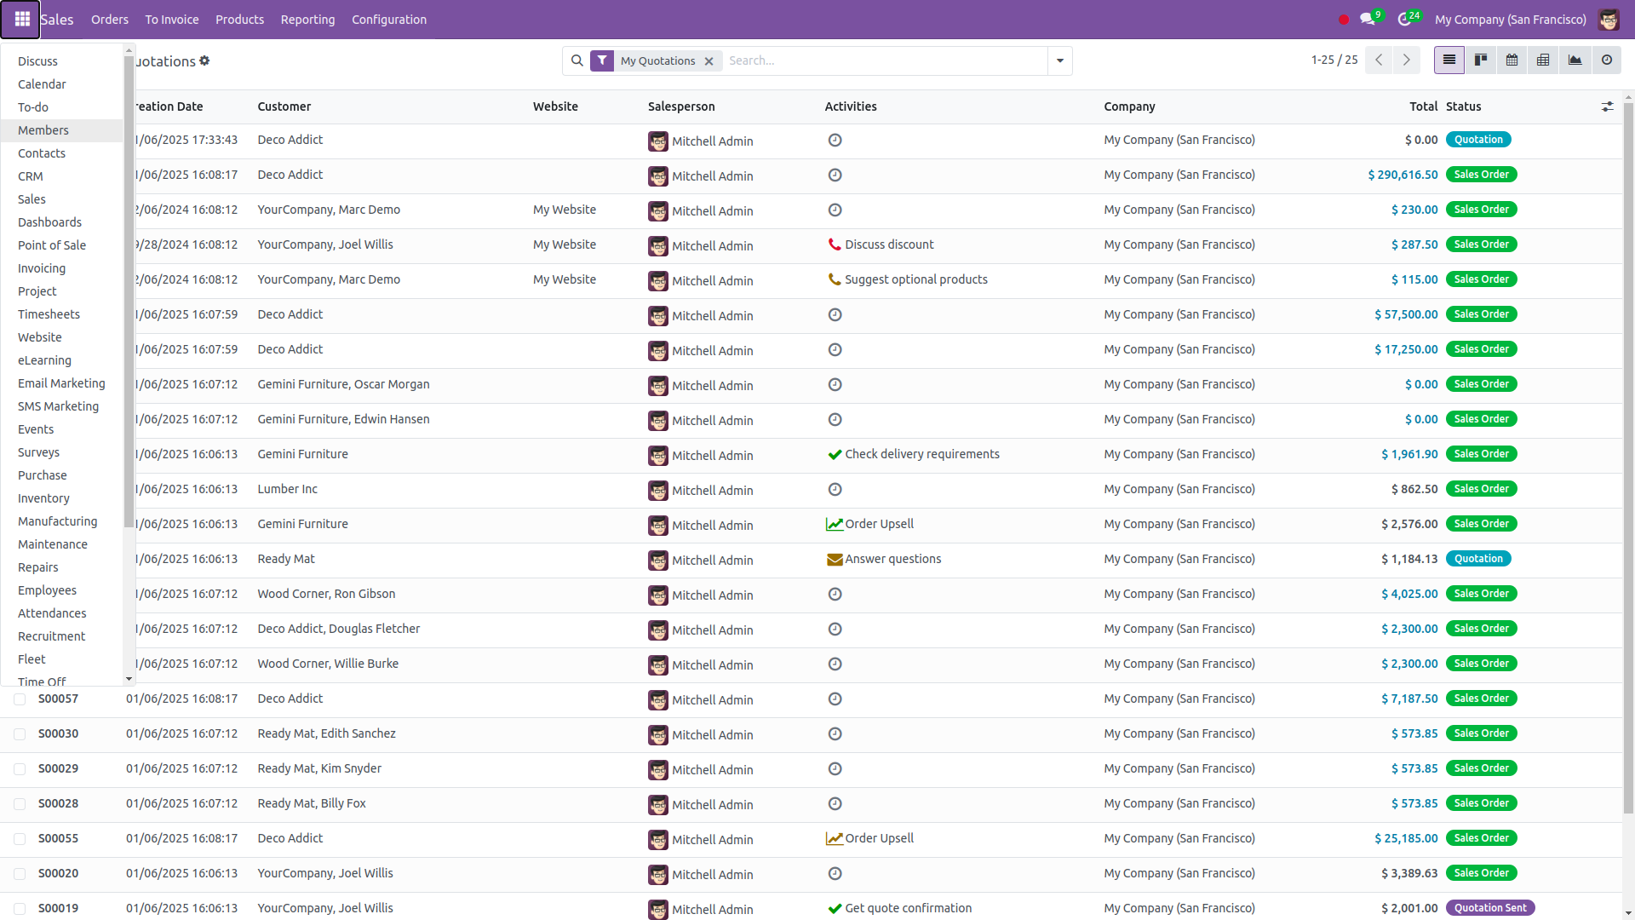Sort by Customer column header
Image resolution: width=1635 pixels, height=920 pixels.
[x=284, y=106]
